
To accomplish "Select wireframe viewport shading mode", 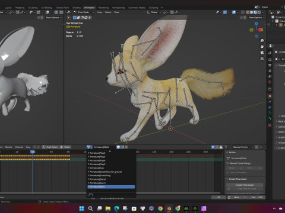I will pyautogui.click(x=248, y=12).
